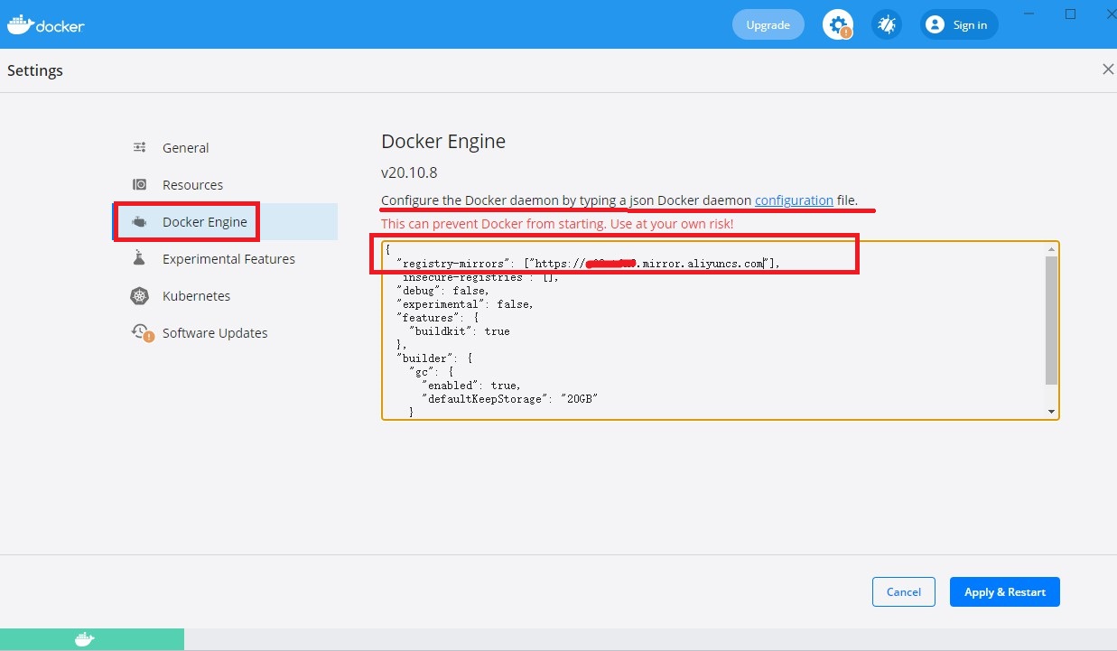The image size is (1117, 651).
Task: Close the Settings panel with X
Action: click(x=1108, y=70)
